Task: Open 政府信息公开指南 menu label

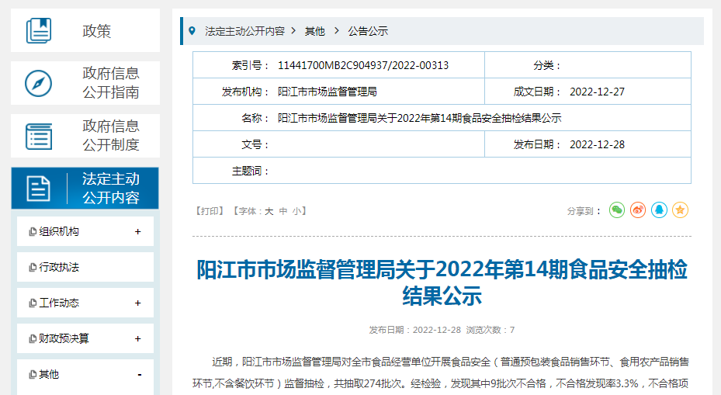Action: [111, 83]
